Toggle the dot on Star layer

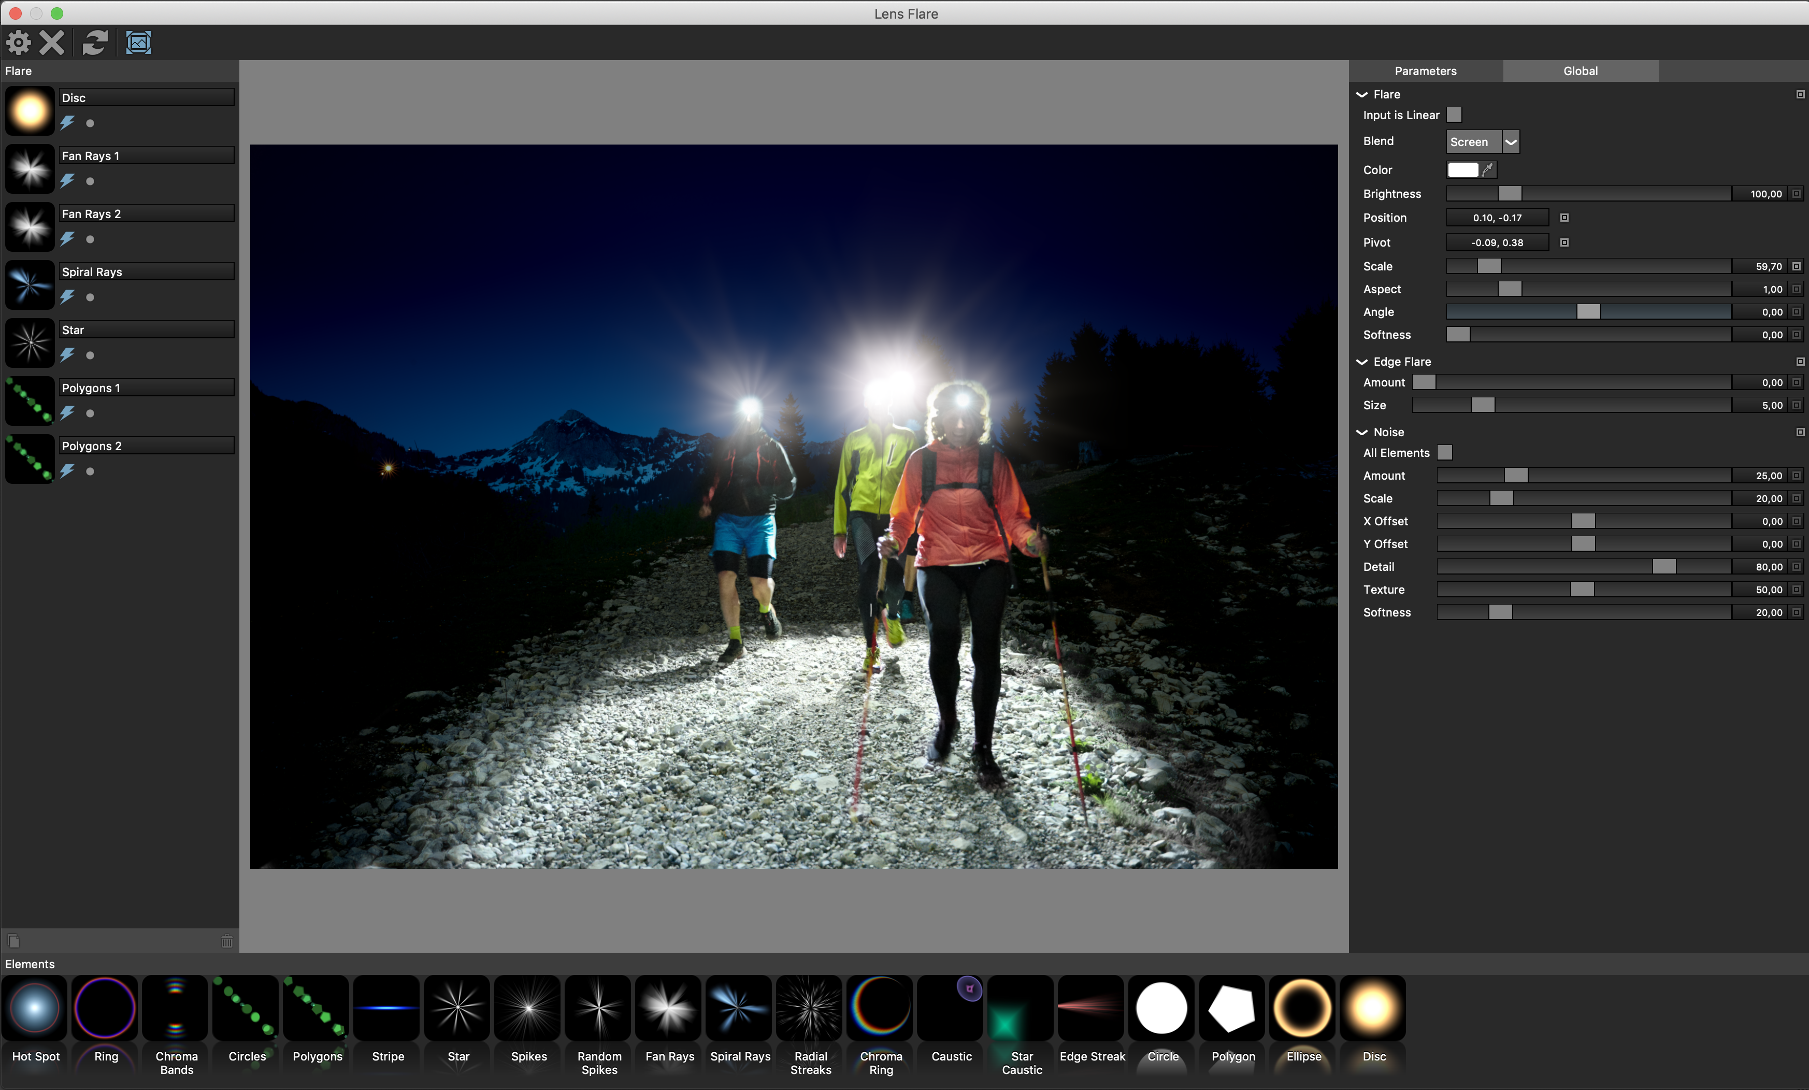90,355
